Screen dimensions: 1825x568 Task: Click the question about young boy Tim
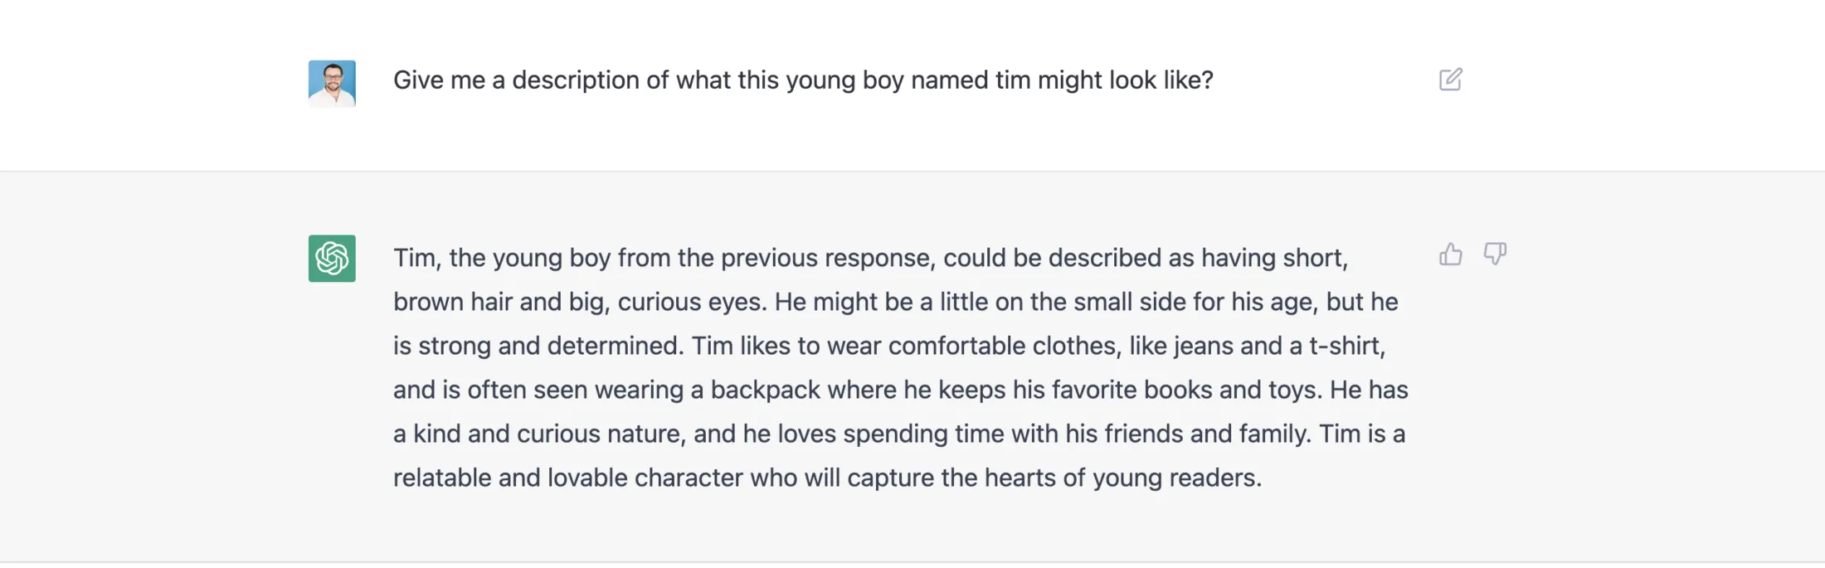tap(803, 80)
